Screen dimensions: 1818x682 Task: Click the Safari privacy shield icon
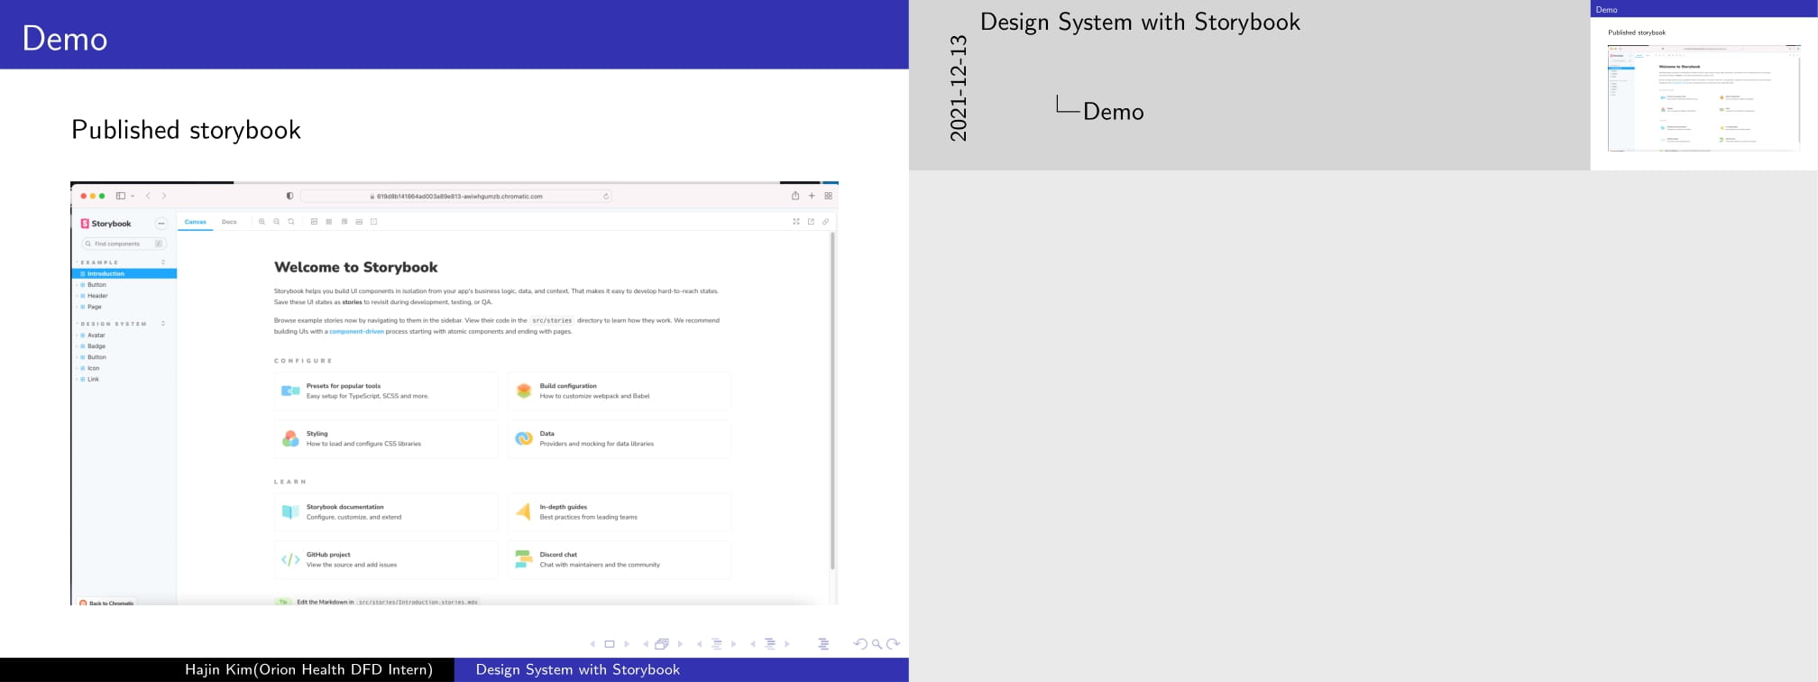289,196
